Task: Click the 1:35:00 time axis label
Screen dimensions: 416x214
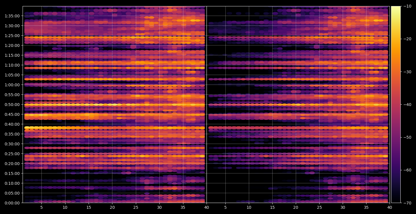Action: [x=12, y=16]
